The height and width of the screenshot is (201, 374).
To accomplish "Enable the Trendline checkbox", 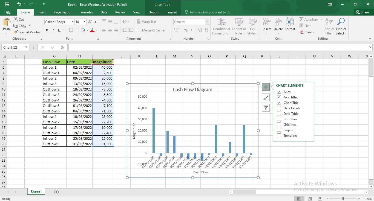I will click(279, 135).
